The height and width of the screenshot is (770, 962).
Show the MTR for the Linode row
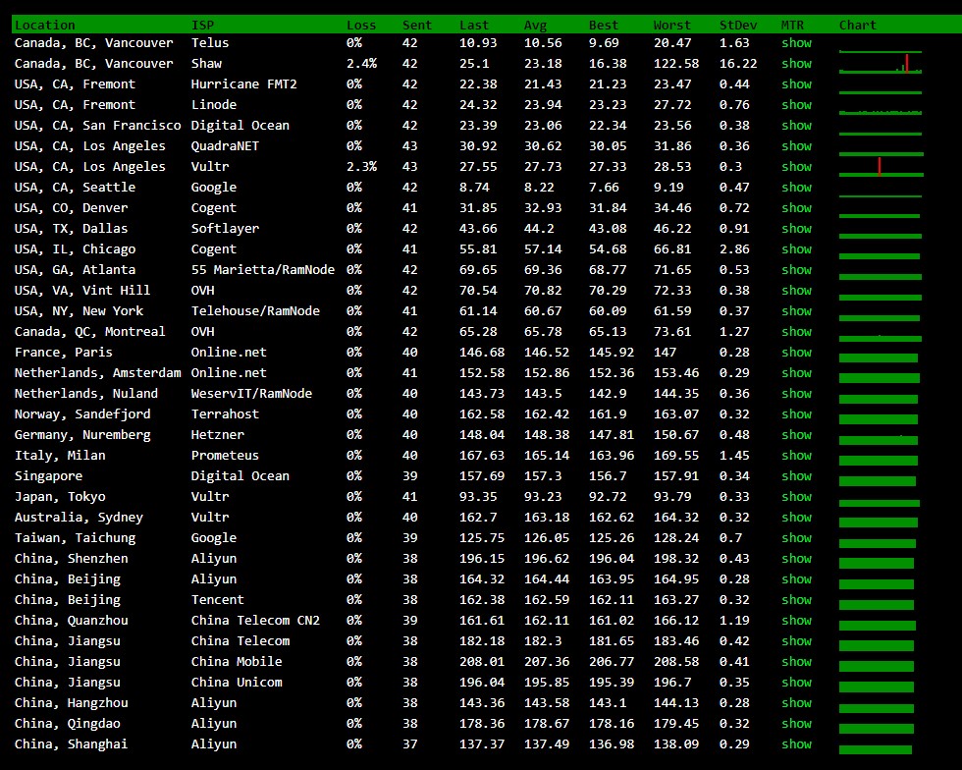tap(796, 105)
